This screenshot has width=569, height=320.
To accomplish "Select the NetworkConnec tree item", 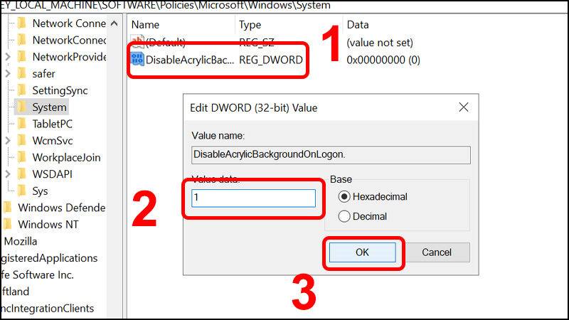I will click(69, 40).
